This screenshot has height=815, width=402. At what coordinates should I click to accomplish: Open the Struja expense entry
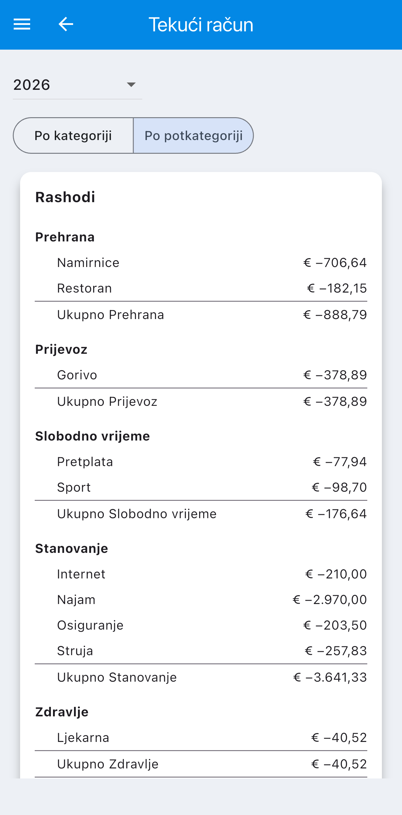(201, 651)
